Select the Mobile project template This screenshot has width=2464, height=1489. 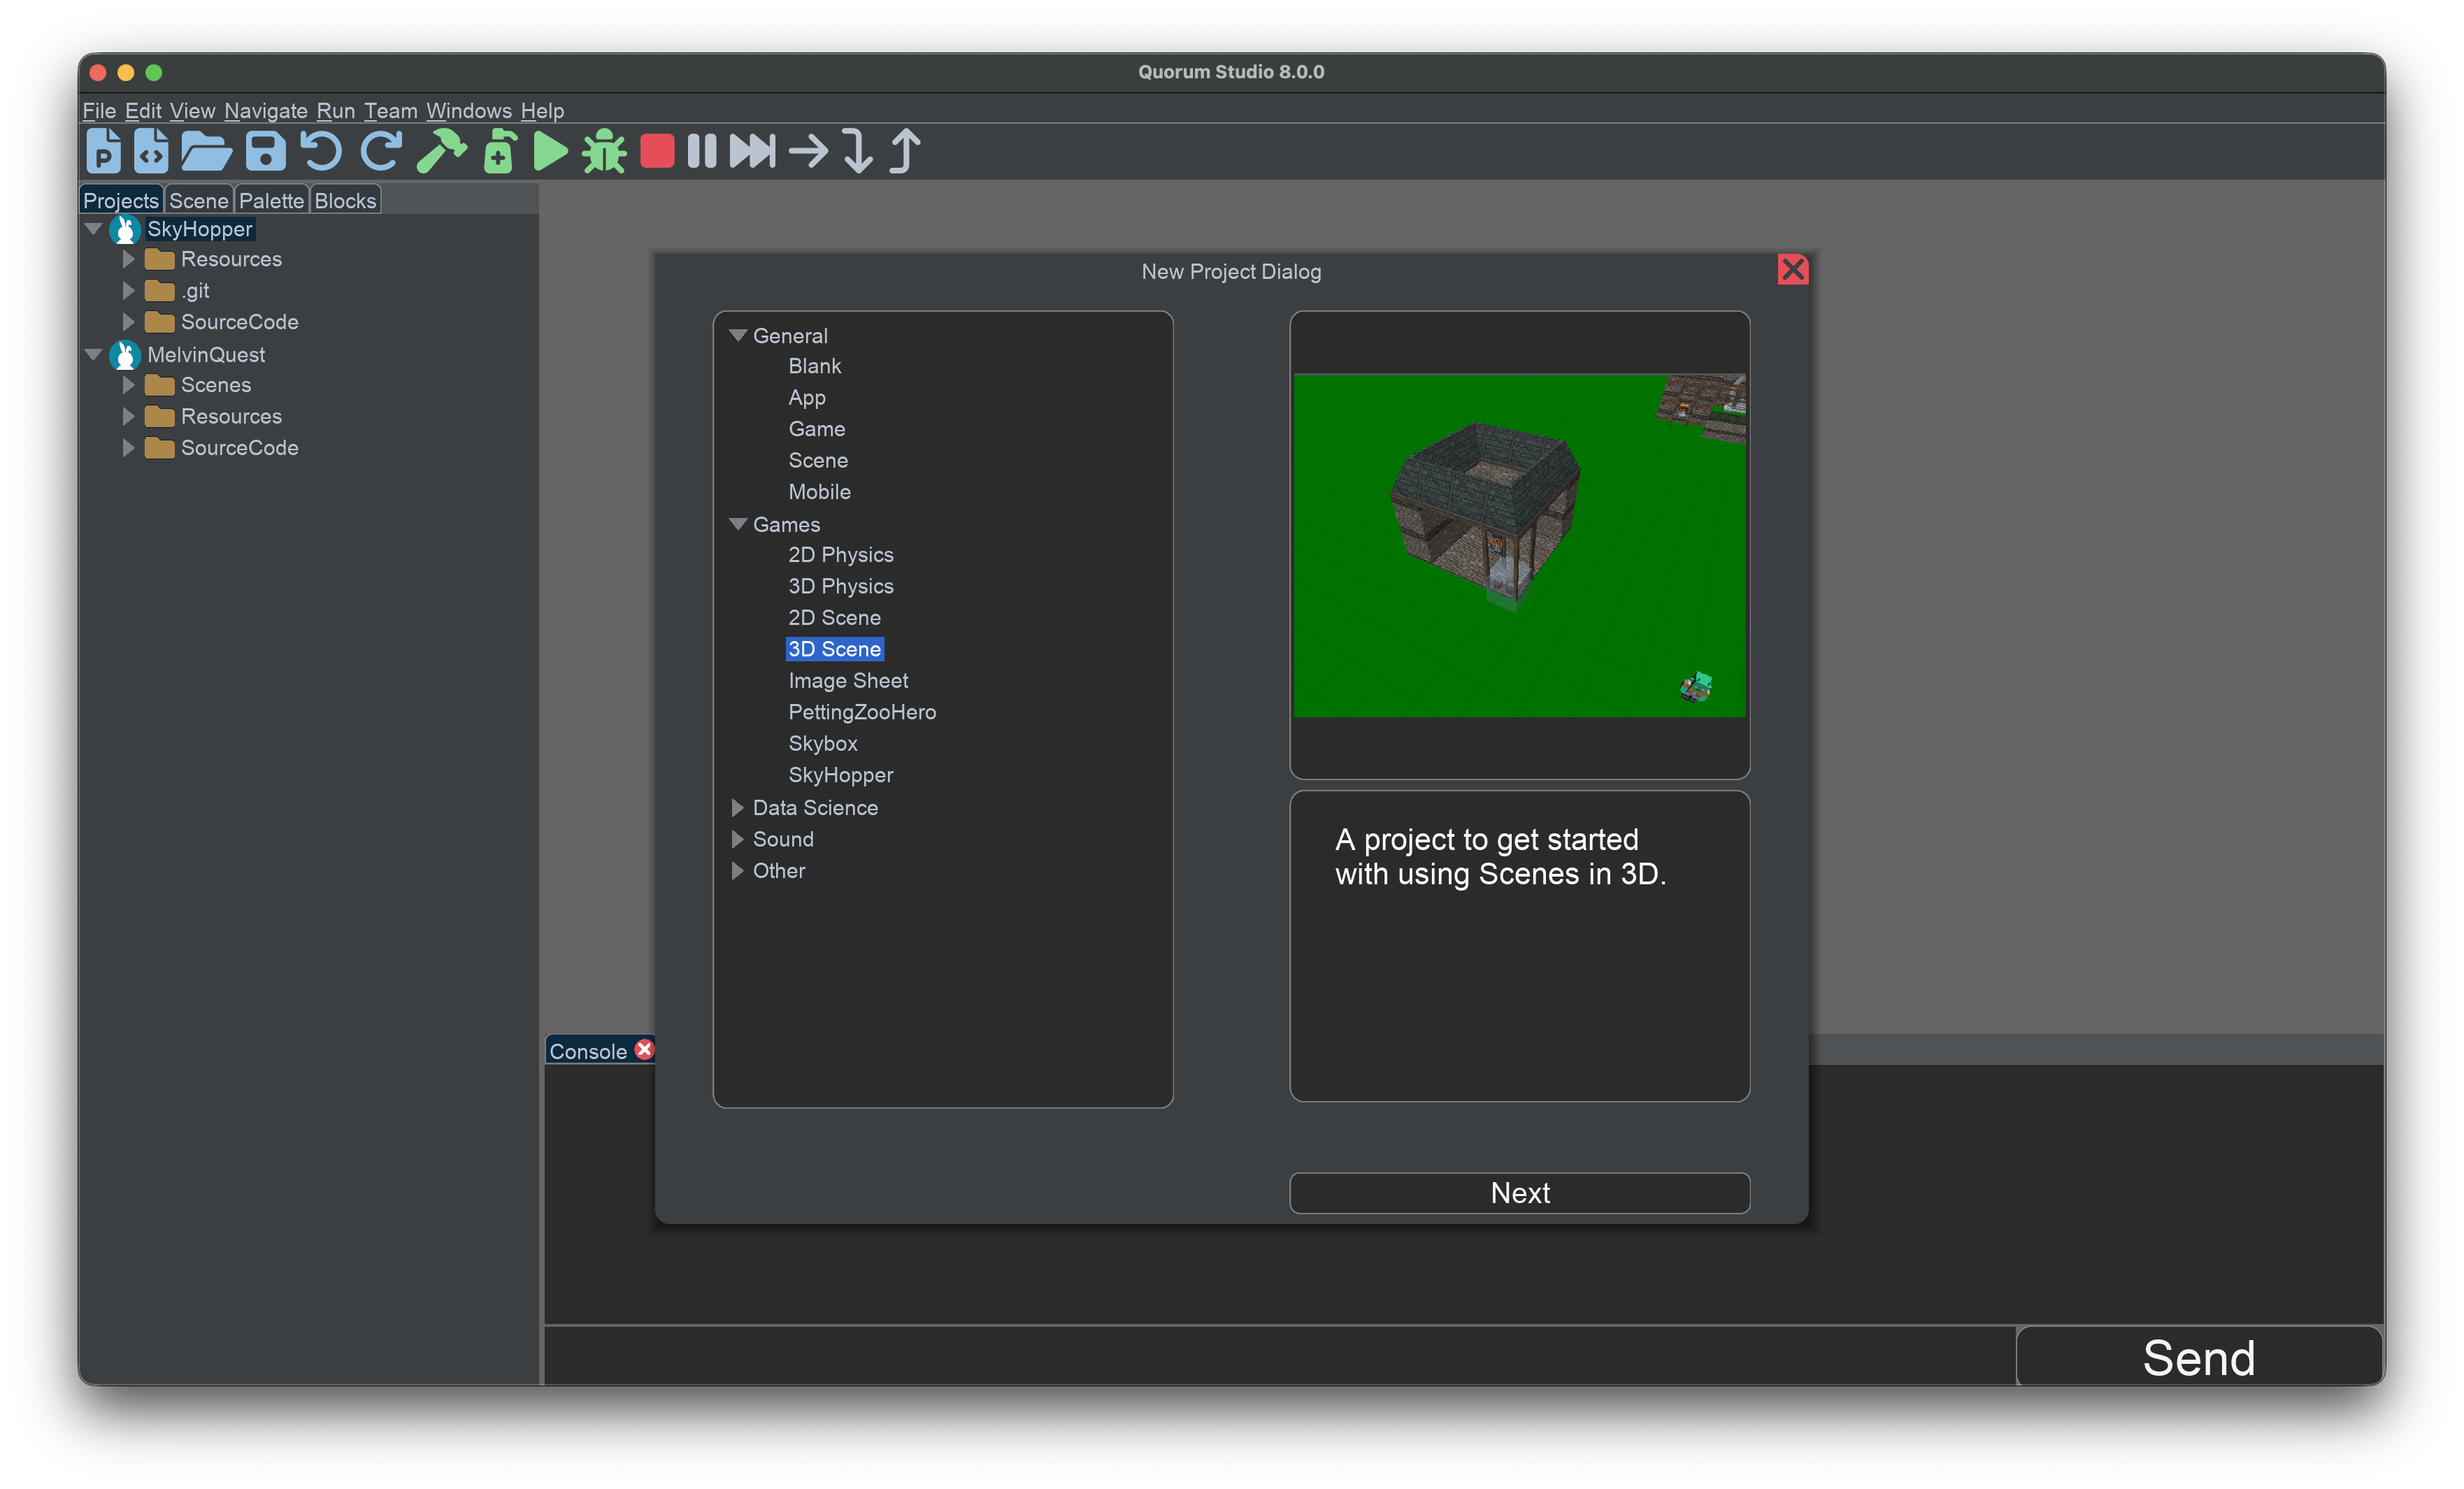pyautogui.click(x=819, y=492)
